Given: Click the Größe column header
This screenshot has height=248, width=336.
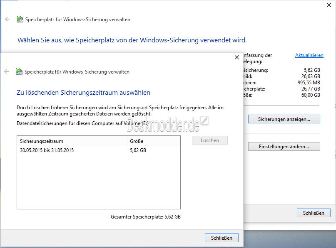Looking at the screenshot, I should pyautogui.click(x=154, y=141).
